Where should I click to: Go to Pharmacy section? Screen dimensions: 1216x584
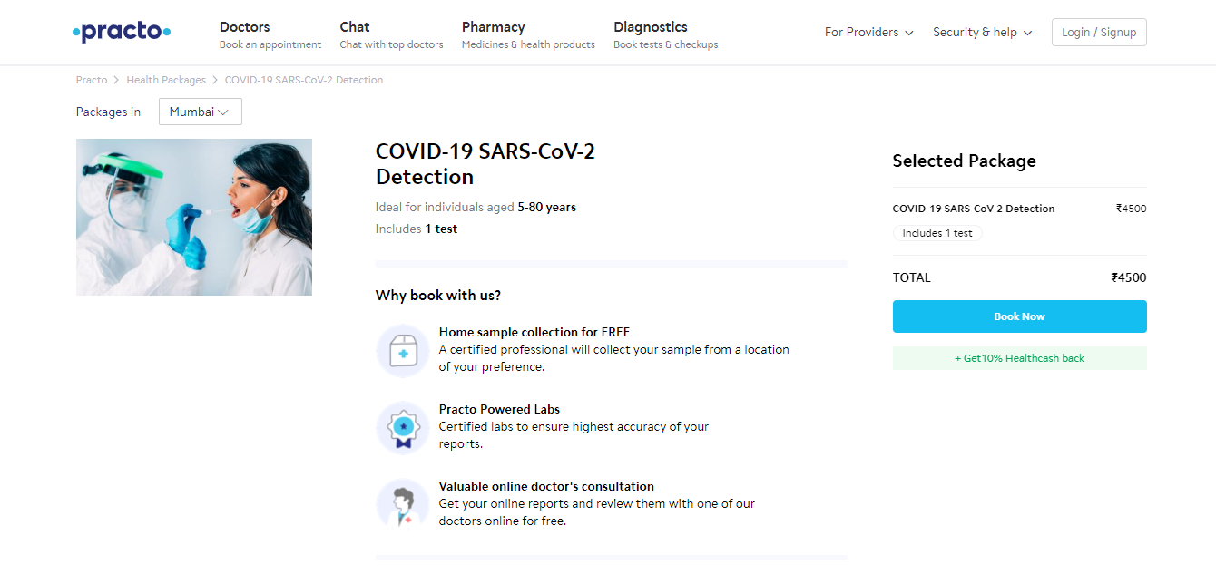coord(528,34)
